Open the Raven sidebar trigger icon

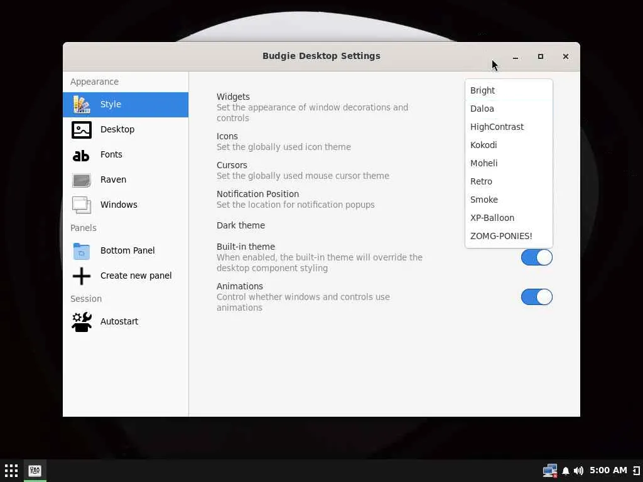coord(637,471)
